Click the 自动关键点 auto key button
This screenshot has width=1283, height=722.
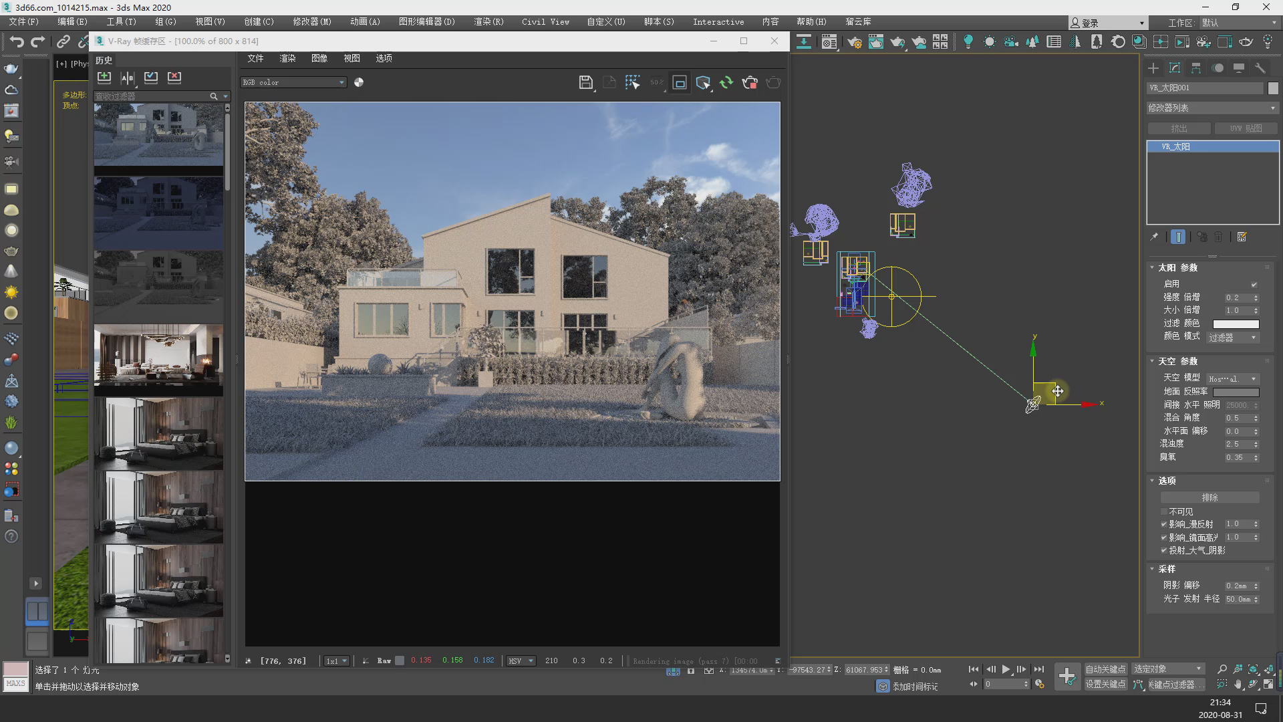point(1105,669)
